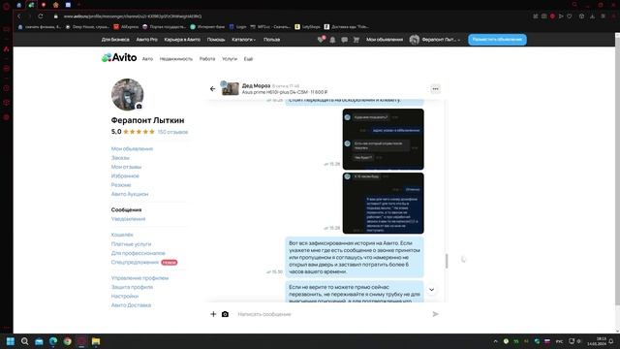This screenshot has height=349, width=620.
Task: Open the Авто category link
Action: click(147, 59)
